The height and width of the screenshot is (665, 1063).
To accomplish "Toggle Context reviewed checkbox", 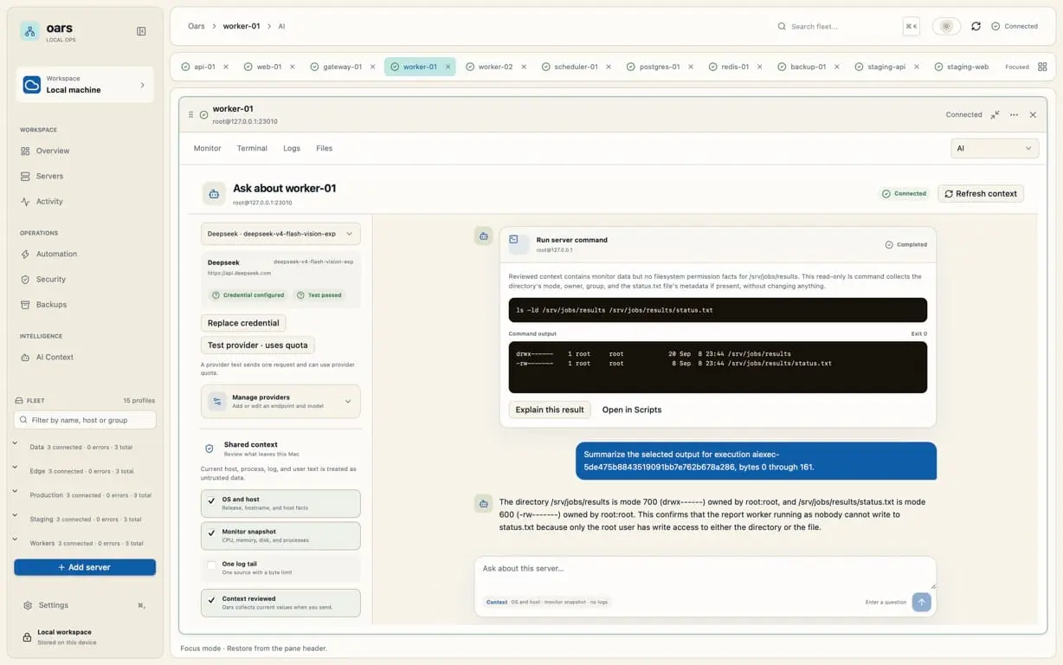I will [211, 602].
